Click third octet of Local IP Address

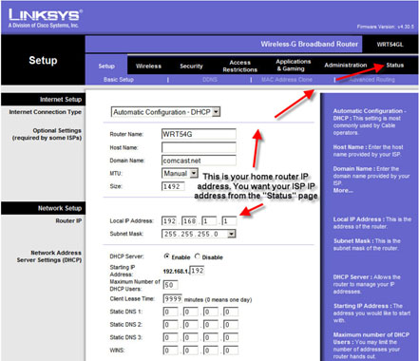click(x=209, y=220)
